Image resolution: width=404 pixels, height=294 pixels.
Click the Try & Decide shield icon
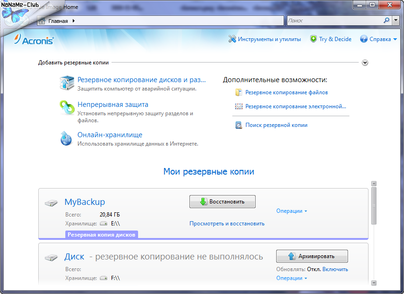tap(313, 39)
